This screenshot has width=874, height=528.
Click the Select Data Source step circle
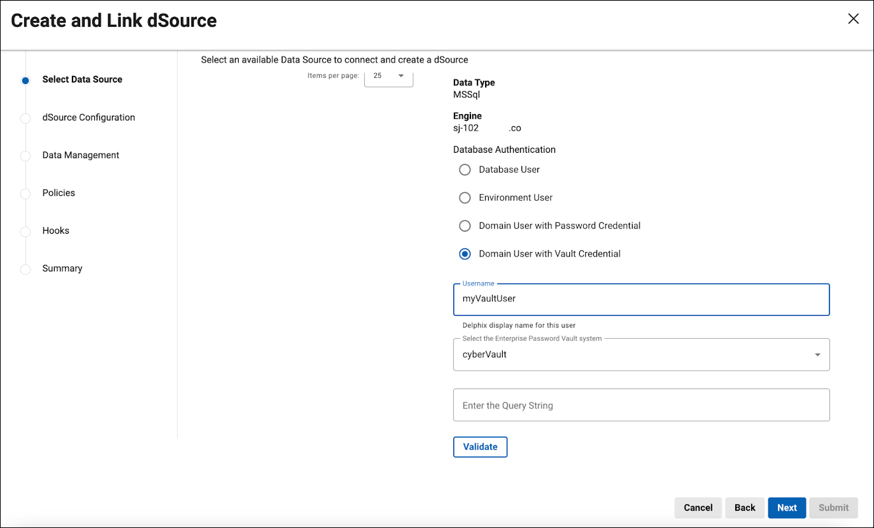tap(25, 80)
